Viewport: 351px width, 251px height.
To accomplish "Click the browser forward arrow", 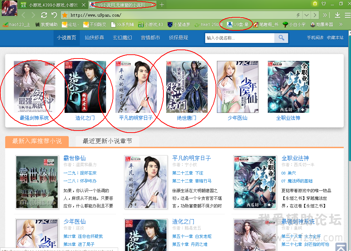I will click(34, 15).
